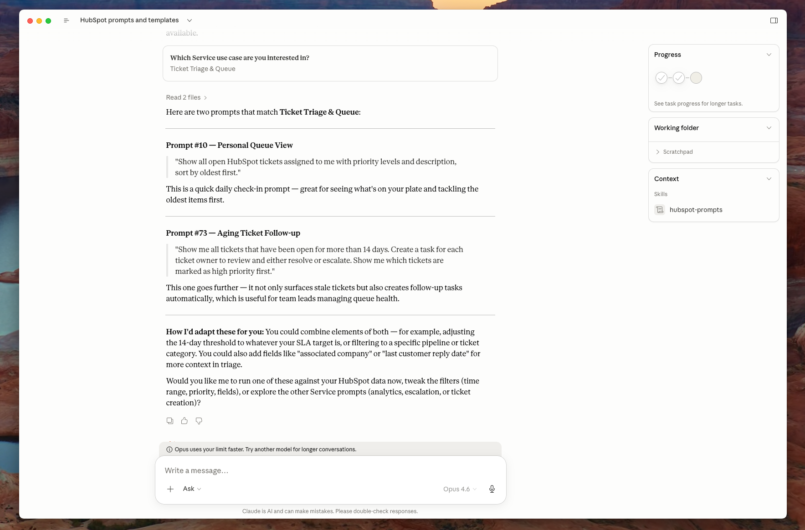Click the green full-screen window button
This screenshot has height=530, width=805.
[x=48, y=20]
